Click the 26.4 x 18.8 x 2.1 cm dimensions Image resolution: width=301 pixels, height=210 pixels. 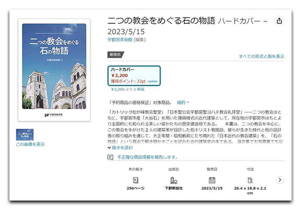pyautogui.click(x=250, y=191)
